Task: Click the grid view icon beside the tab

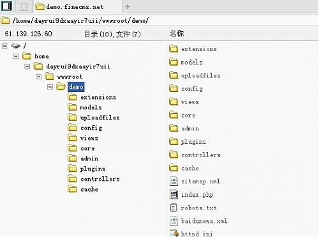Action: [24, 6]
